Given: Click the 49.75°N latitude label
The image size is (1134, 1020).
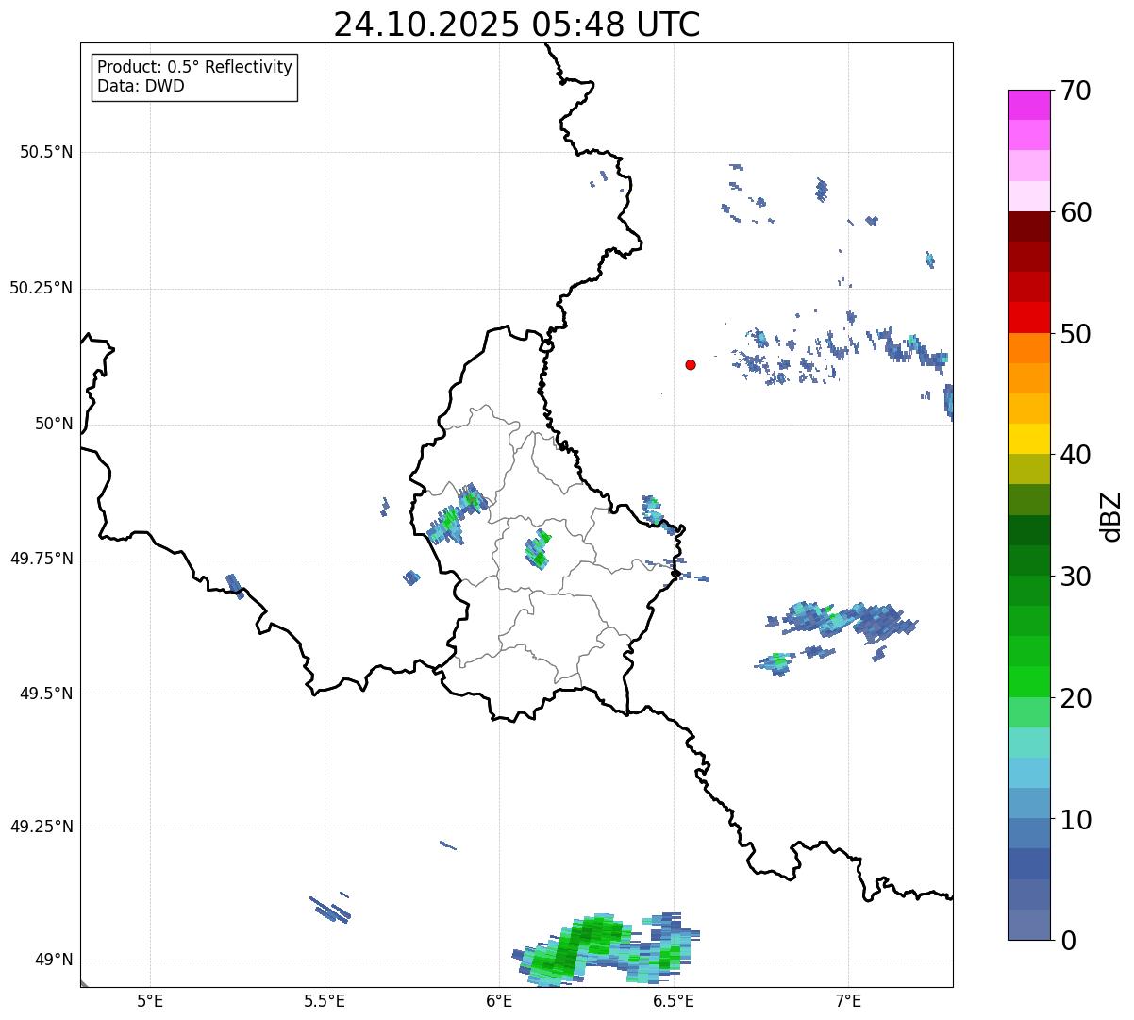Looking at the screenshot, I should (42, 559).
